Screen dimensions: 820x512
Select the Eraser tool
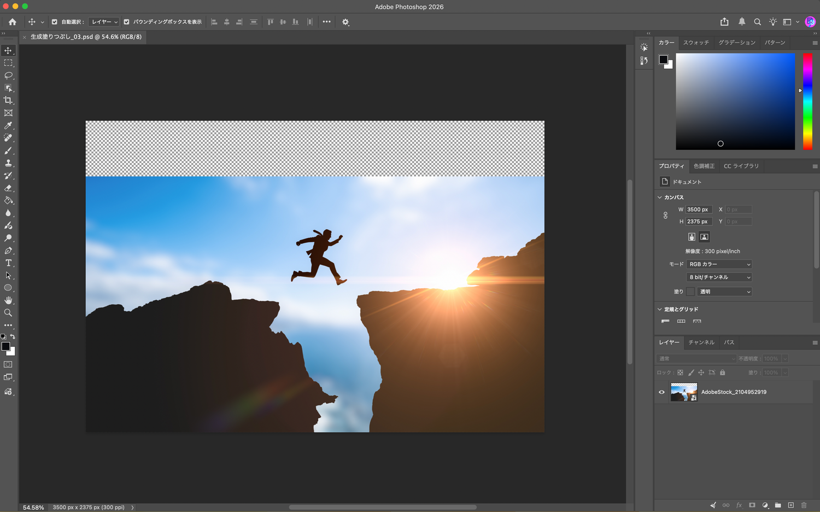(8, 188)
